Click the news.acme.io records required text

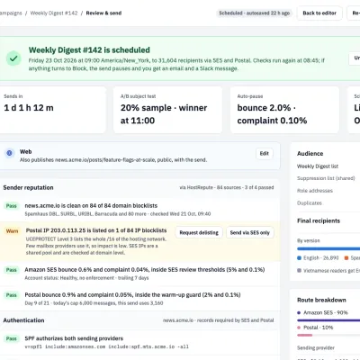(x=218, y=320)
